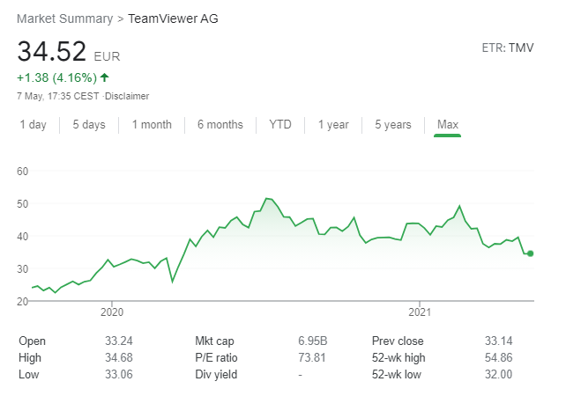Switch chart to 1 month view
The width and height of the screenshot is (566, 396).
click(x=152, y=125)
